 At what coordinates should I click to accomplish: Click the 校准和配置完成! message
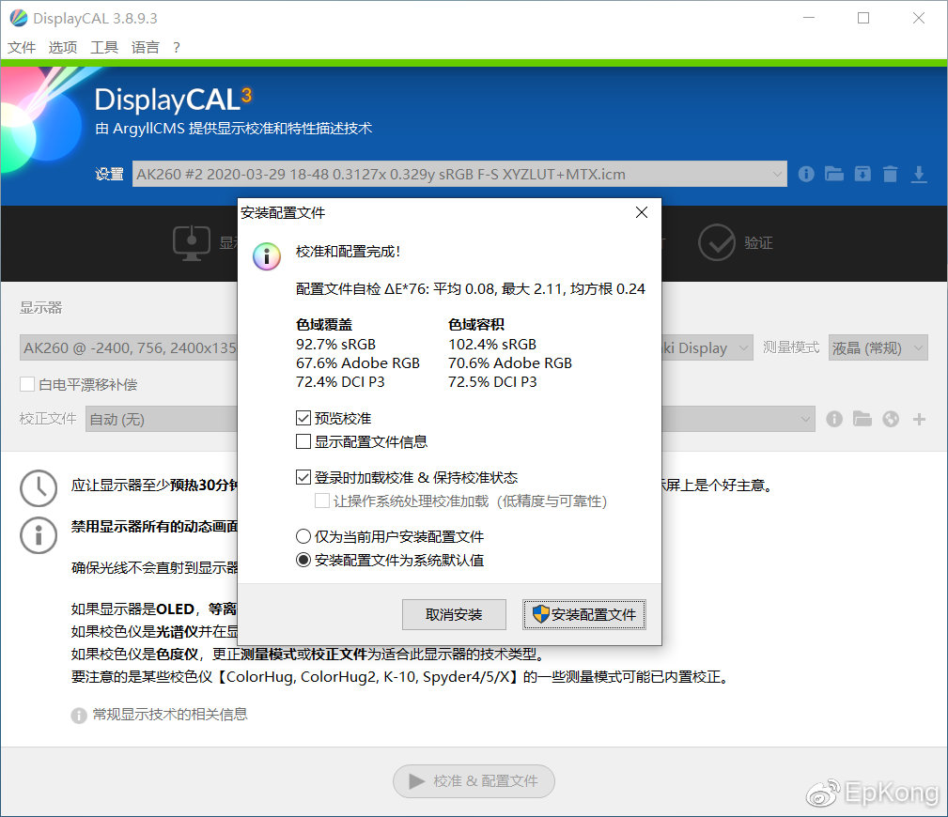(x=348, y=252)
